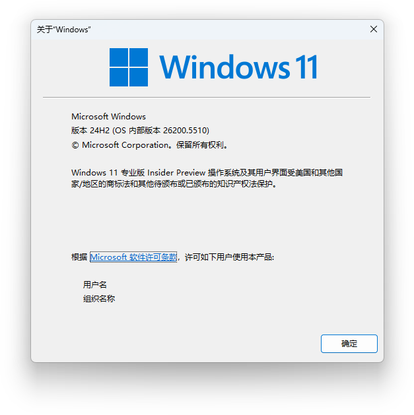
Task: Click the 用户名 label
Action: [95, 285]
